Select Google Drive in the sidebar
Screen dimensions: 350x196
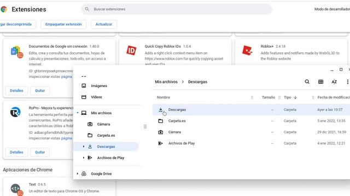point(101,174)
